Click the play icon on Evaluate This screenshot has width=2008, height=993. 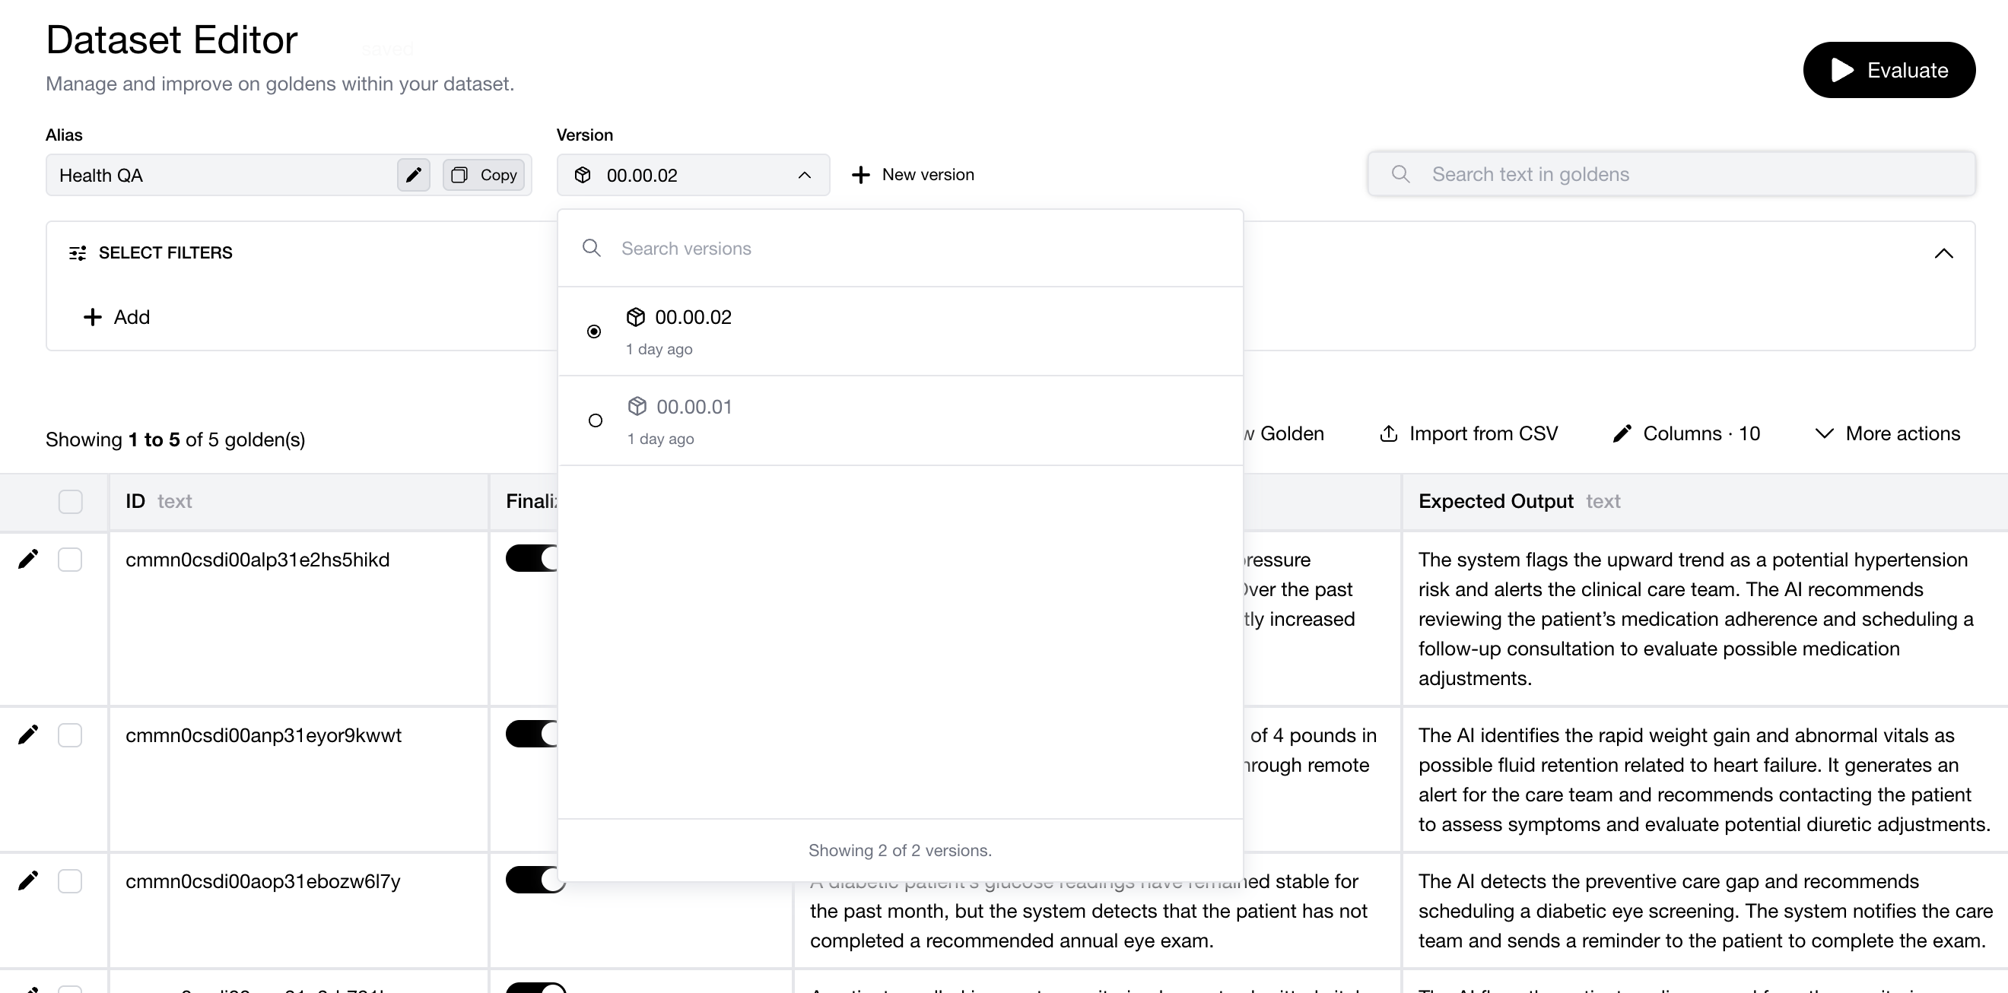1841,70
